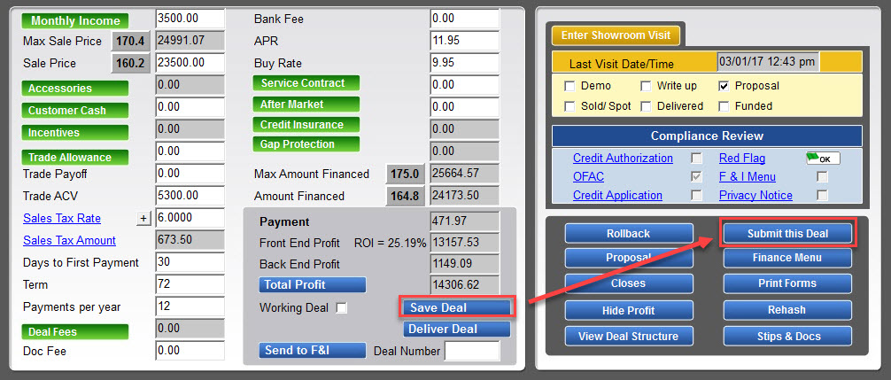This screenshot has height=380, width=891.
Task: Uncheck the Proposal checkbox
Action: pyautogui.click(x=724, y=86)
